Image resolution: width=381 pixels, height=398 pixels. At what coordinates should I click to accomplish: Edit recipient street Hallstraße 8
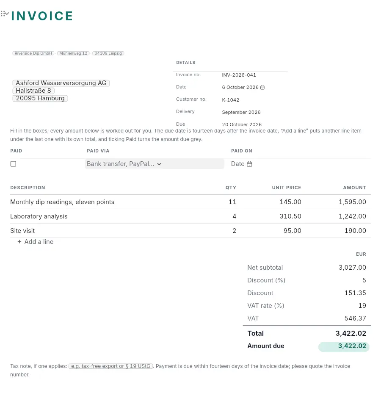[33, 91]
